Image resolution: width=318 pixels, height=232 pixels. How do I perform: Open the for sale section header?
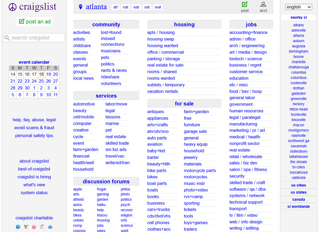tap(184, 104)
